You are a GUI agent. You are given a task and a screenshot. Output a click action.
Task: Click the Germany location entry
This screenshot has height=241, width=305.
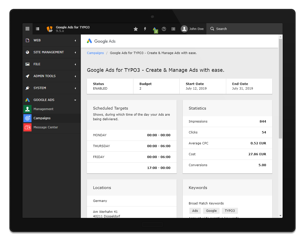pyautogui.click(x=100, y=201)
